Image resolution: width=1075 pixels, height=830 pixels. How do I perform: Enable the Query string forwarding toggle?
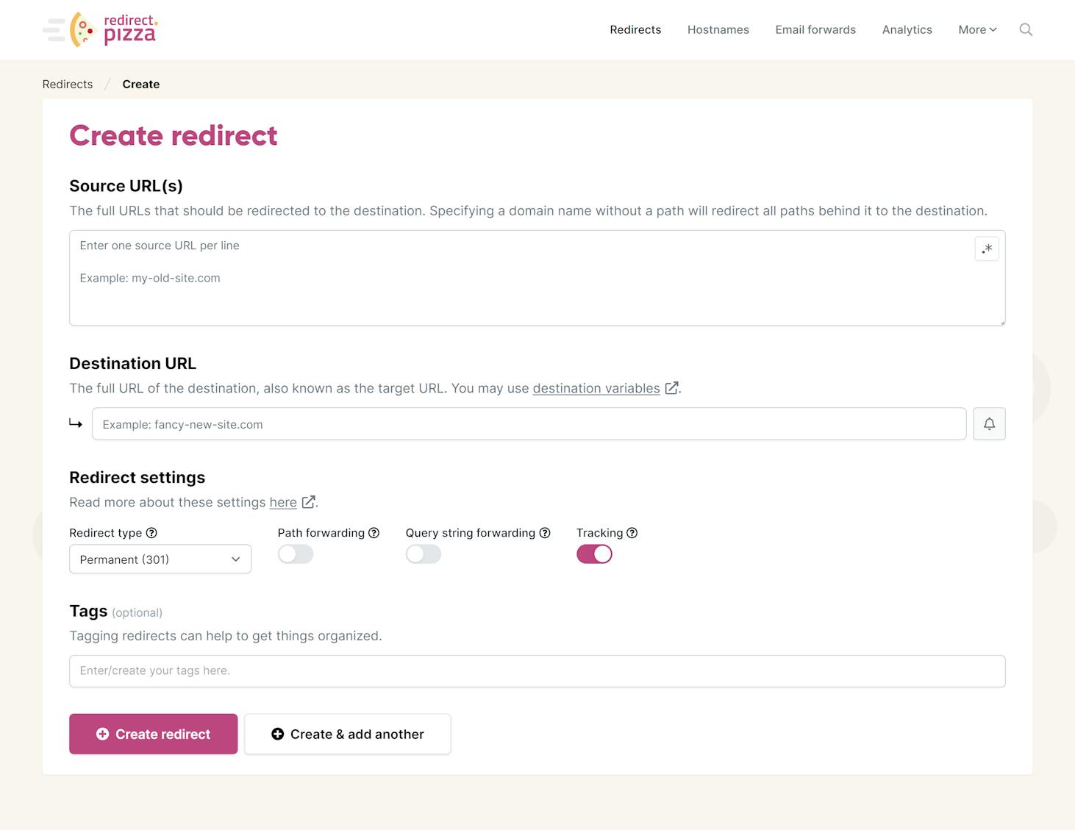pyautogui.click(x=424, y=554)
